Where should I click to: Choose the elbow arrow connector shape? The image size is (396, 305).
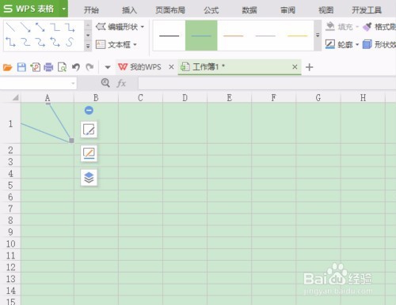(x=70, y=27)
